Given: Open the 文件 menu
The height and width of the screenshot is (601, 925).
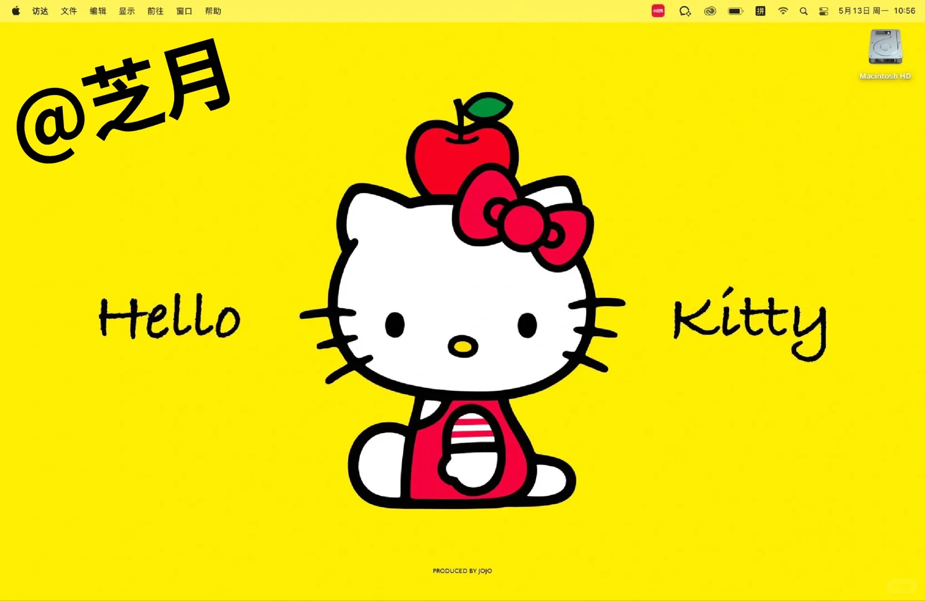Looking at the screenshot, I should point(69,11).
